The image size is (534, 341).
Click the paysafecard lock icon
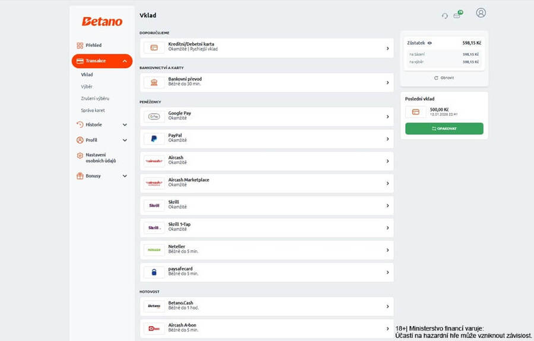154,272
